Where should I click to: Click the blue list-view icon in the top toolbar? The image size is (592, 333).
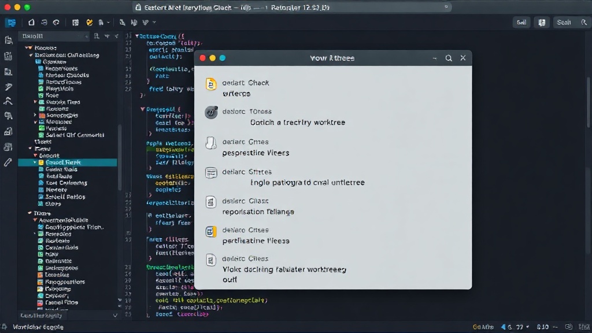(12, 23)
